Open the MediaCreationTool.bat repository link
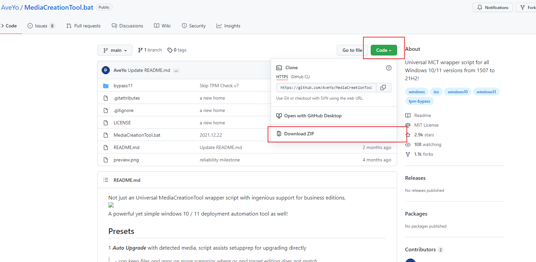The width and height of the screenshot is (536, 262). click(x=59, y=7)
